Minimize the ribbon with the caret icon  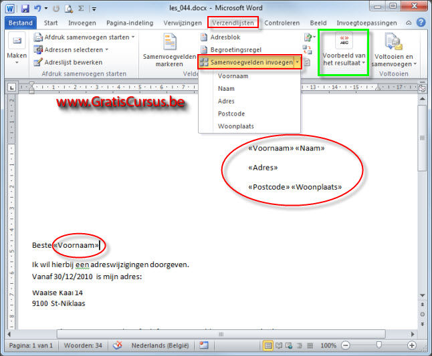(409, 23)
